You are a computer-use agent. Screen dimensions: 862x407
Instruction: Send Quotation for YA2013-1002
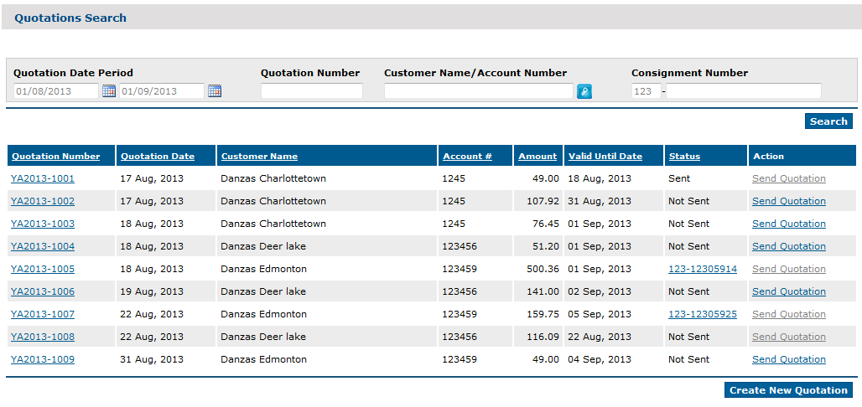pyautogui.click(x=789, y=201)
